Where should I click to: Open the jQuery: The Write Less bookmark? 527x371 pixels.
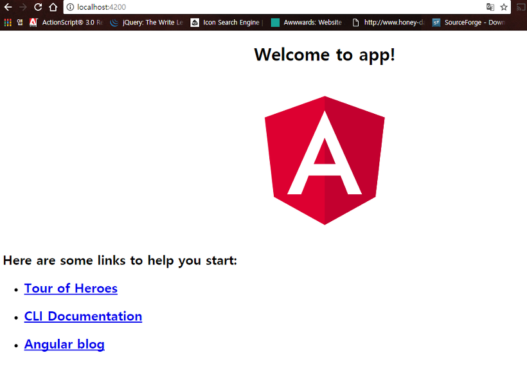[x=147, y=23]
